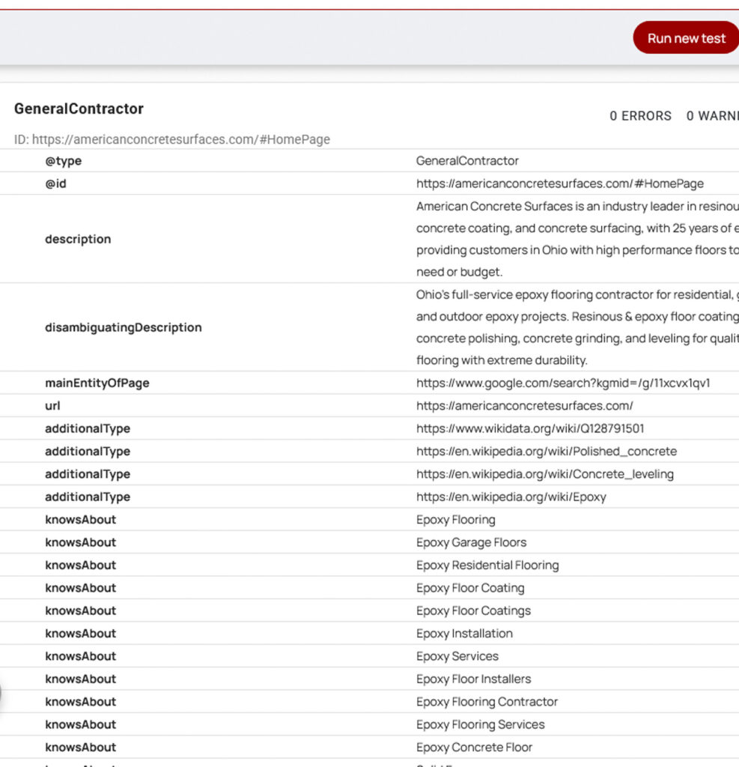Click the Epoxy Flooring knowsAbout value
The height and width of the screenshot is (767, 739).
[x=456, y=520]
